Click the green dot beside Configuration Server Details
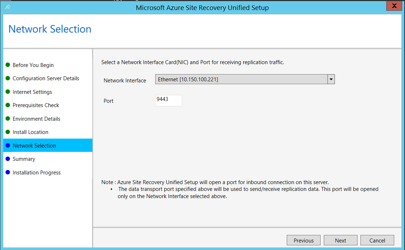 tap(8, 78)
